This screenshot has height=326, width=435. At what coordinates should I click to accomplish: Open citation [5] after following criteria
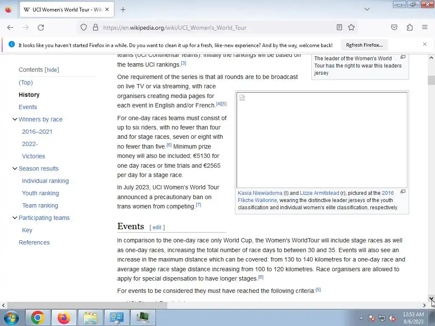click(318, 289)
